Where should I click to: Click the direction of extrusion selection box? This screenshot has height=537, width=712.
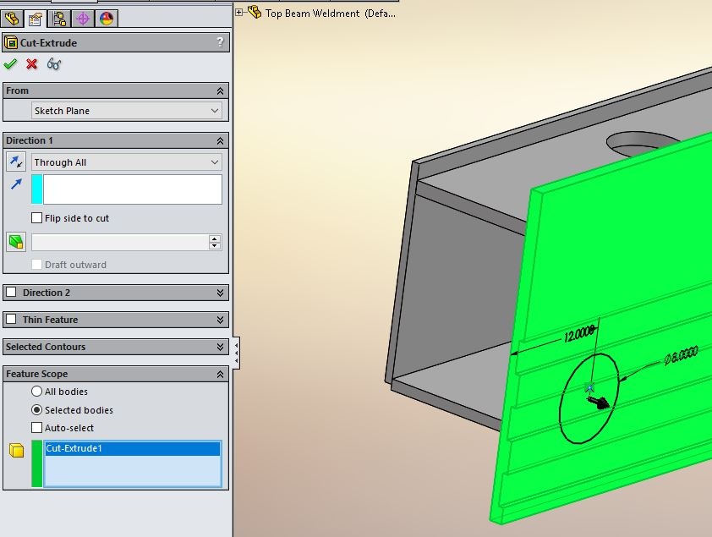tap(132, 189)
